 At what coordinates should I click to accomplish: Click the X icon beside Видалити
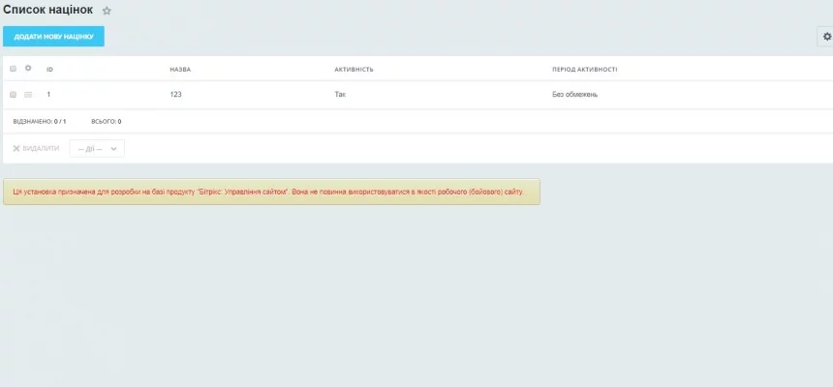point(16,149)
